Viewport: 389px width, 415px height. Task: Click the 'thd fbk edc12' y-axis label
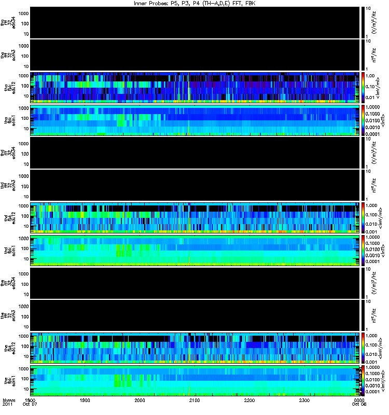click(10, 217)
